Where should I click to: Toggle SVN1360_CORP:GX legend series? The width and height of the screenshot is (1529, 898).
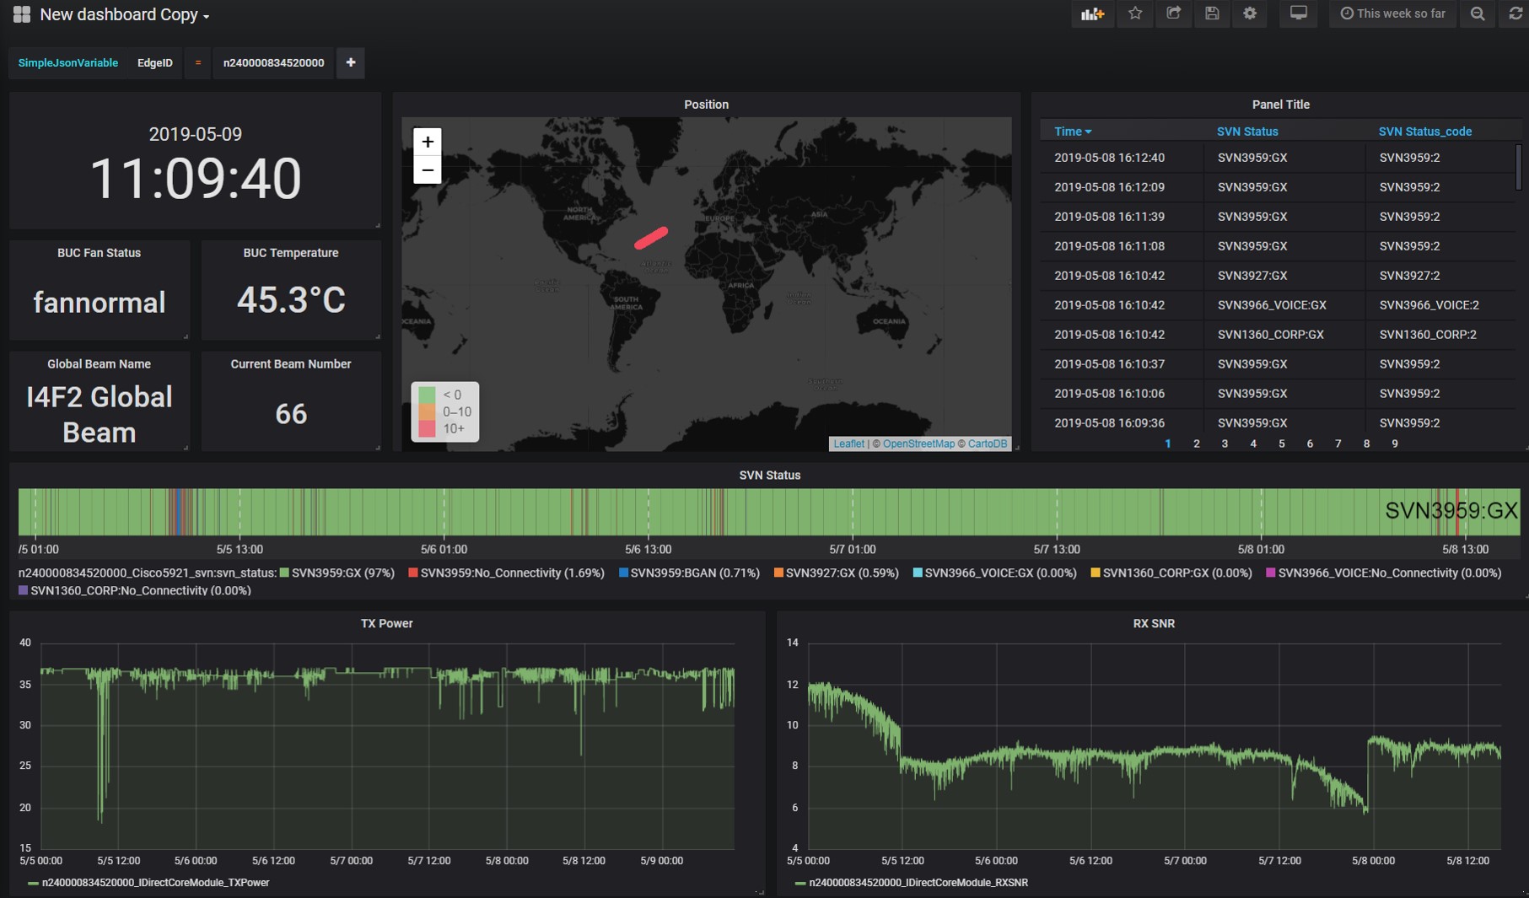[x=1171, y=573]
